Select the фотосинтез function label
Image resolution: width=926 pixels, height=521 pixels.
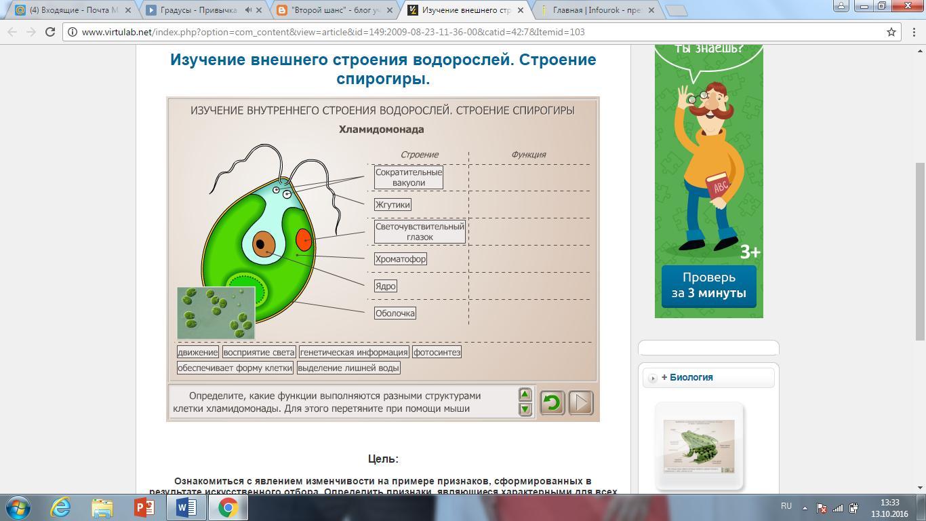(x=437, y=352)
